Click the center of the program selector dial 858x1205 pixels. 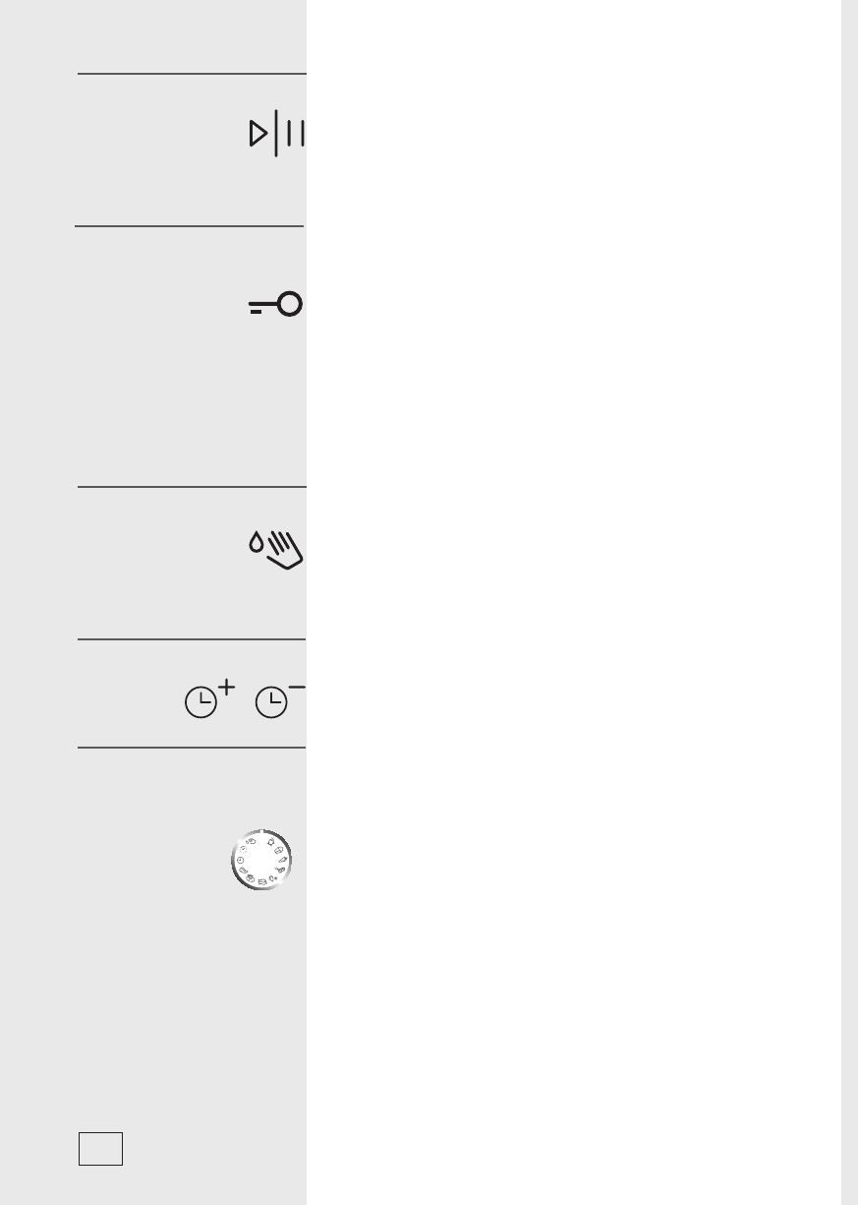[261, 860]
